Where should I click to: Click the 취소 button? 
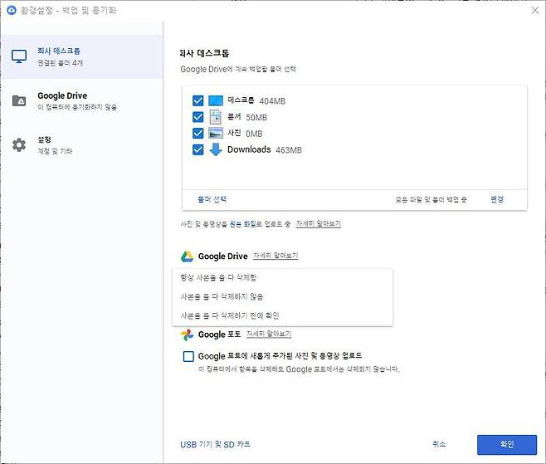coord(439,444)
